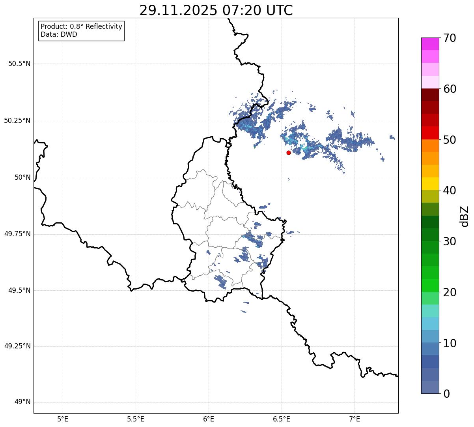Click the "dBZ" colorbar label

[x=465, y=216]
